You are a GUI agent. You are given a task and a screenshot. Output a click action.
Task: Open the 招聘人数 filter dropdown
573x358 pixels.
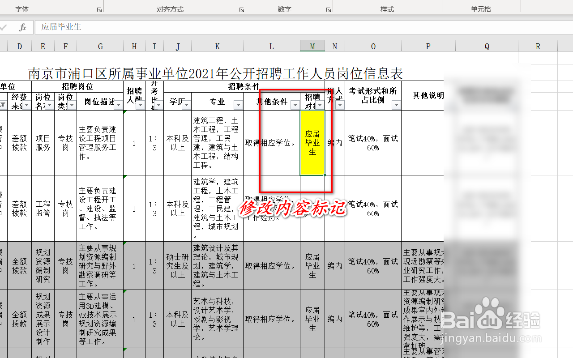tap(140, 105)
